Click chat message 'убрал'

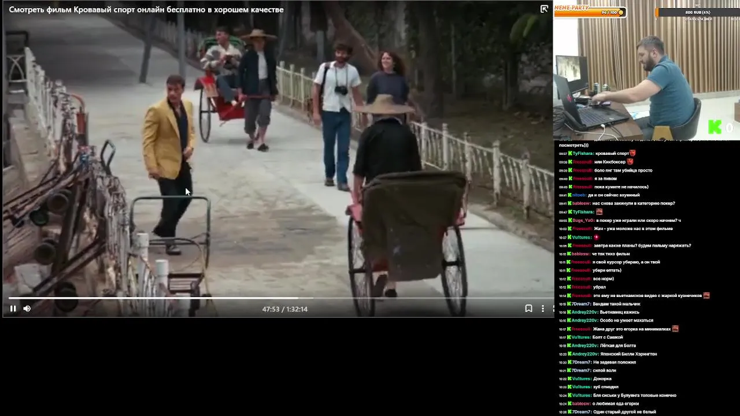[x=599, y=287]
